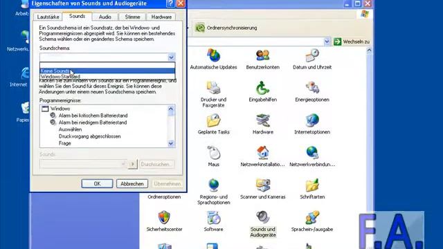Open Benutzerkonten applet
Screen dimensions: 443x249
coord(263,59)
